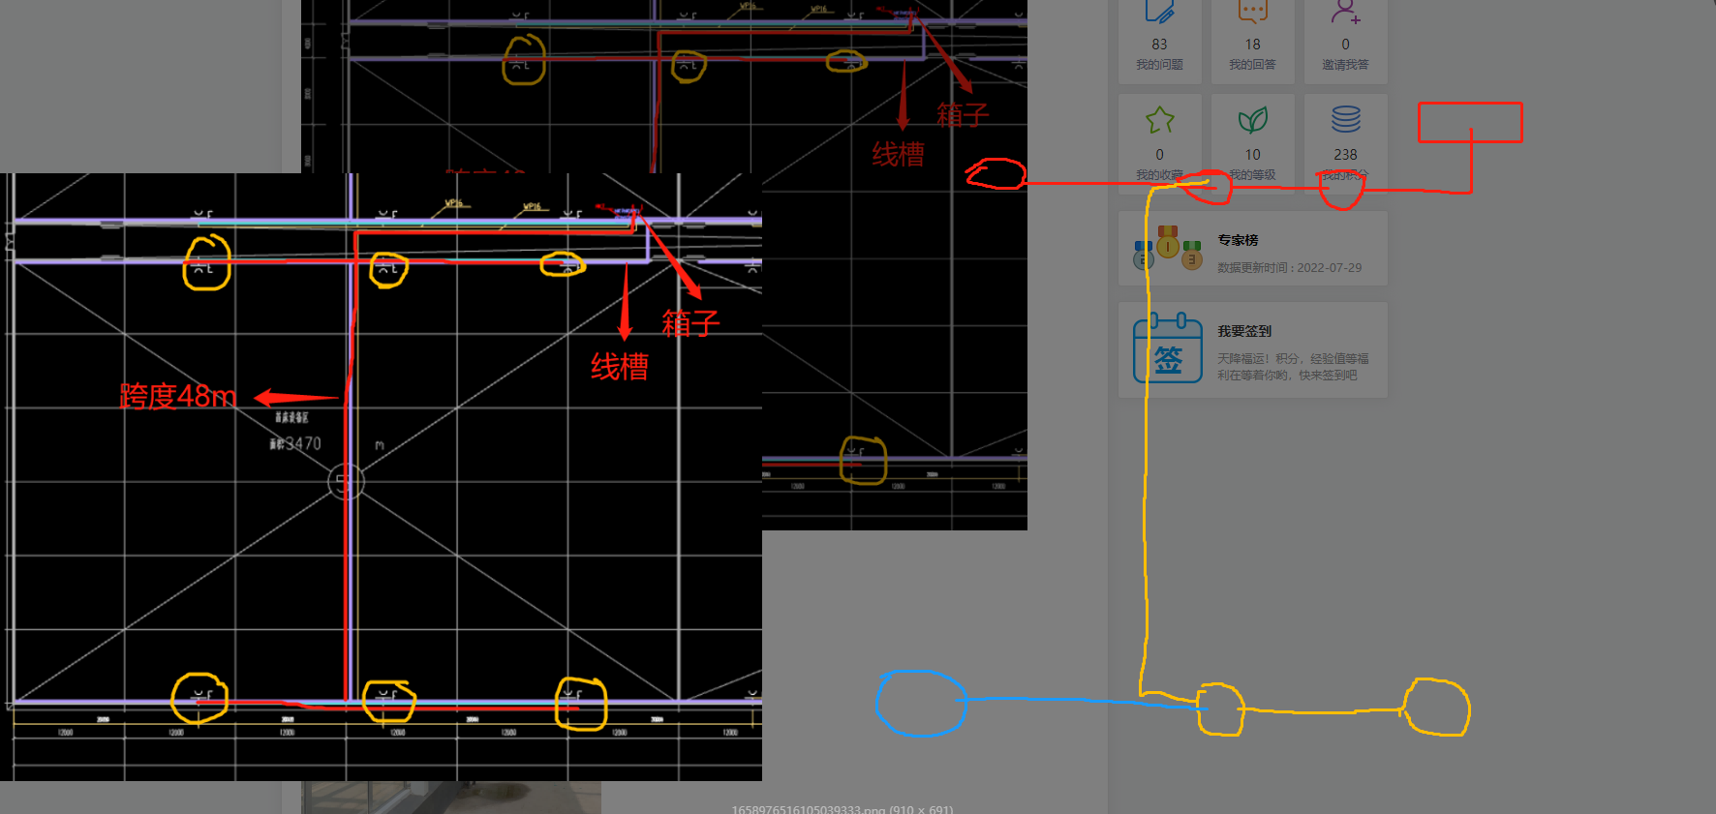Screen dimensions: 1716x814
Task: Click the question count 83
Action: [1160, 45]
